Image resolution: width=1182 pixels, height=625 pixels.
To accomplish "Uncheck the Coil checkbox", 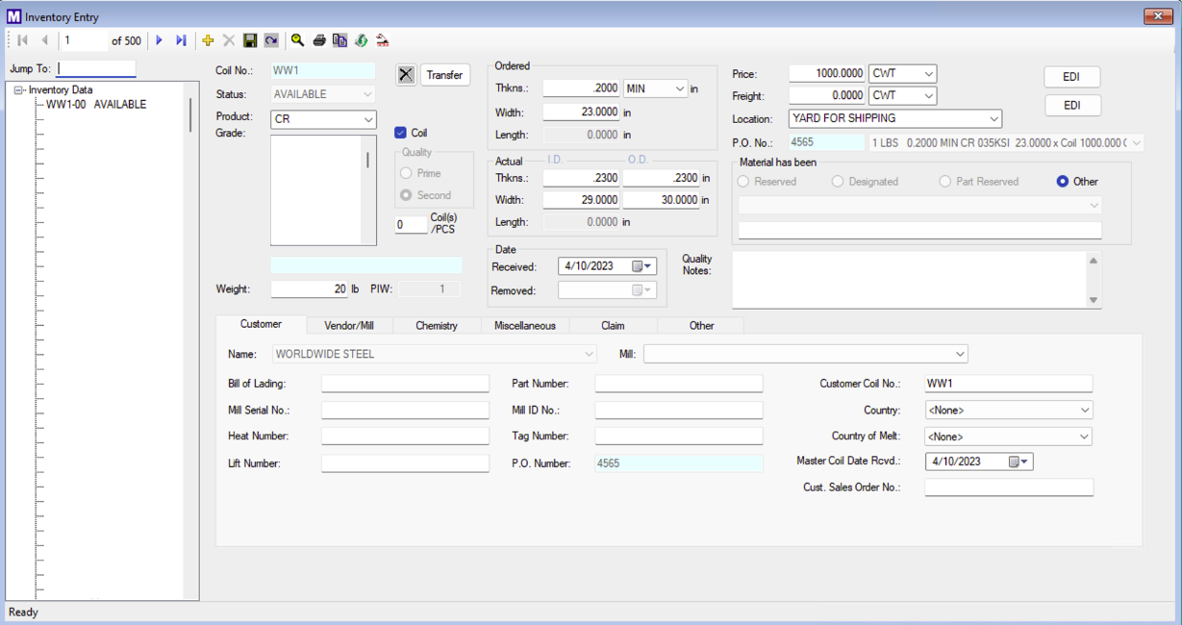I will (x=401, y=133).
